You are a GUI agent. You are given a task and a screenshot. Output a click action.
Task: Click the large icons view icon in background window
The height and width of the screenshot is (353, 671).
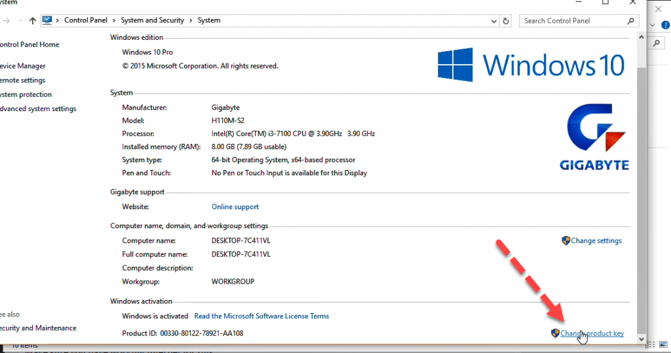click(x=663, y=344)
